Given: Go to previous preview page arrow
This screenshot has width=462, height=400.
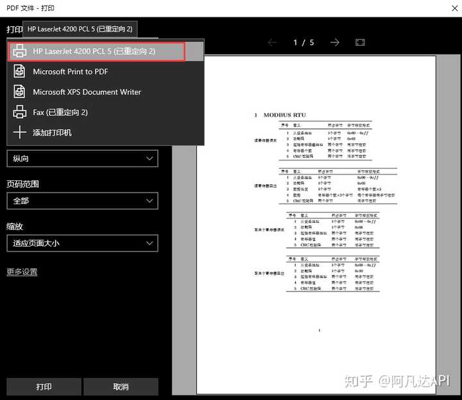Looking at the screenshot, I should pos(272,42).
